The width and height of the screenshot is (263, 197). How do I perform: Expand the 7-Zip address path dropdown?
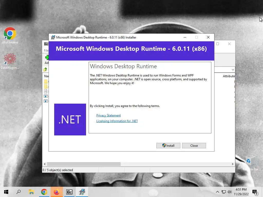tap(233, 70)
